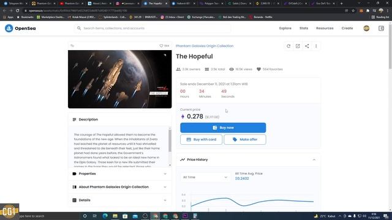Expand About Phantom Galaxies Origin Collection

coord(120,187)
